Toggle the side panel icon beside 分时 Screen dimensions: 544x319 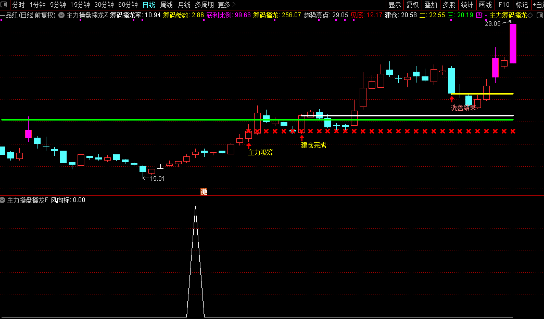(4, 5)
